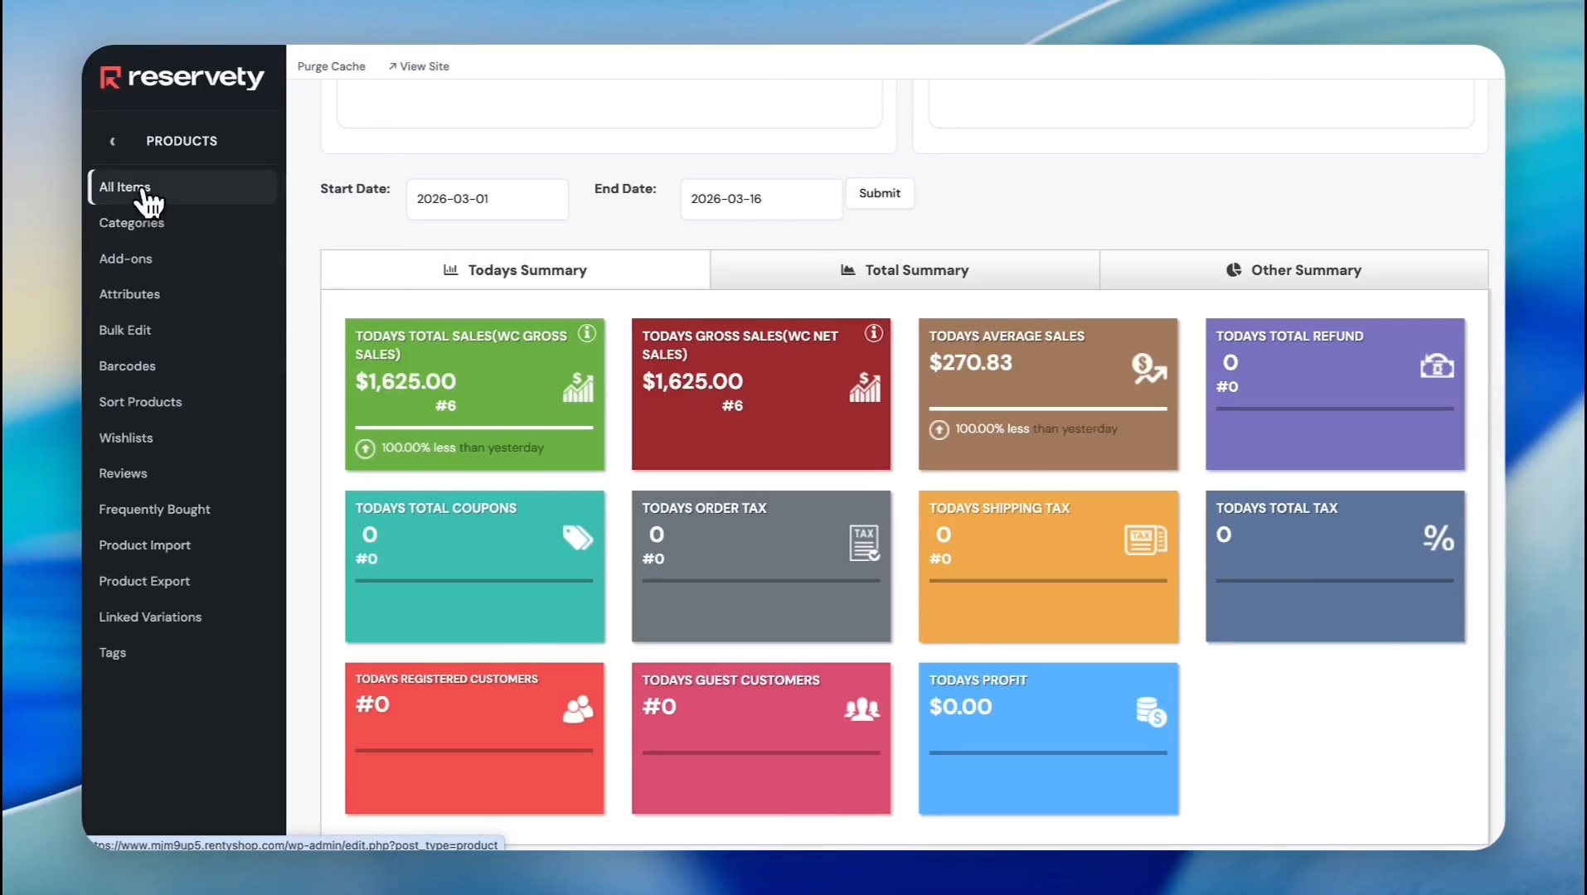The width and height of the screenshot is (1587, 895).
Task: Click the Todays Total Tax card title
Action: (1277, 509)
